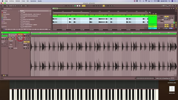Click the Set locator button

tap(150, 12)
